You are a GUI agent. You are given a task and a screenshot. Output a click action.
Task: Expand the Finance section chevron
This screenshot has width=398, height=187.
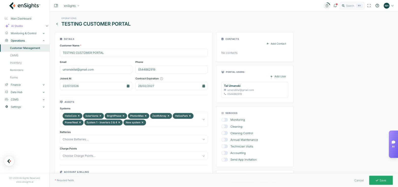44,85
